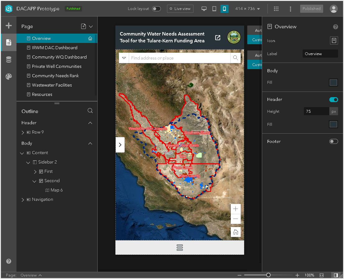The width and height of the screenshot is (344, 279).
Task: Collapse the Second tree item
Action: (34, 181)
